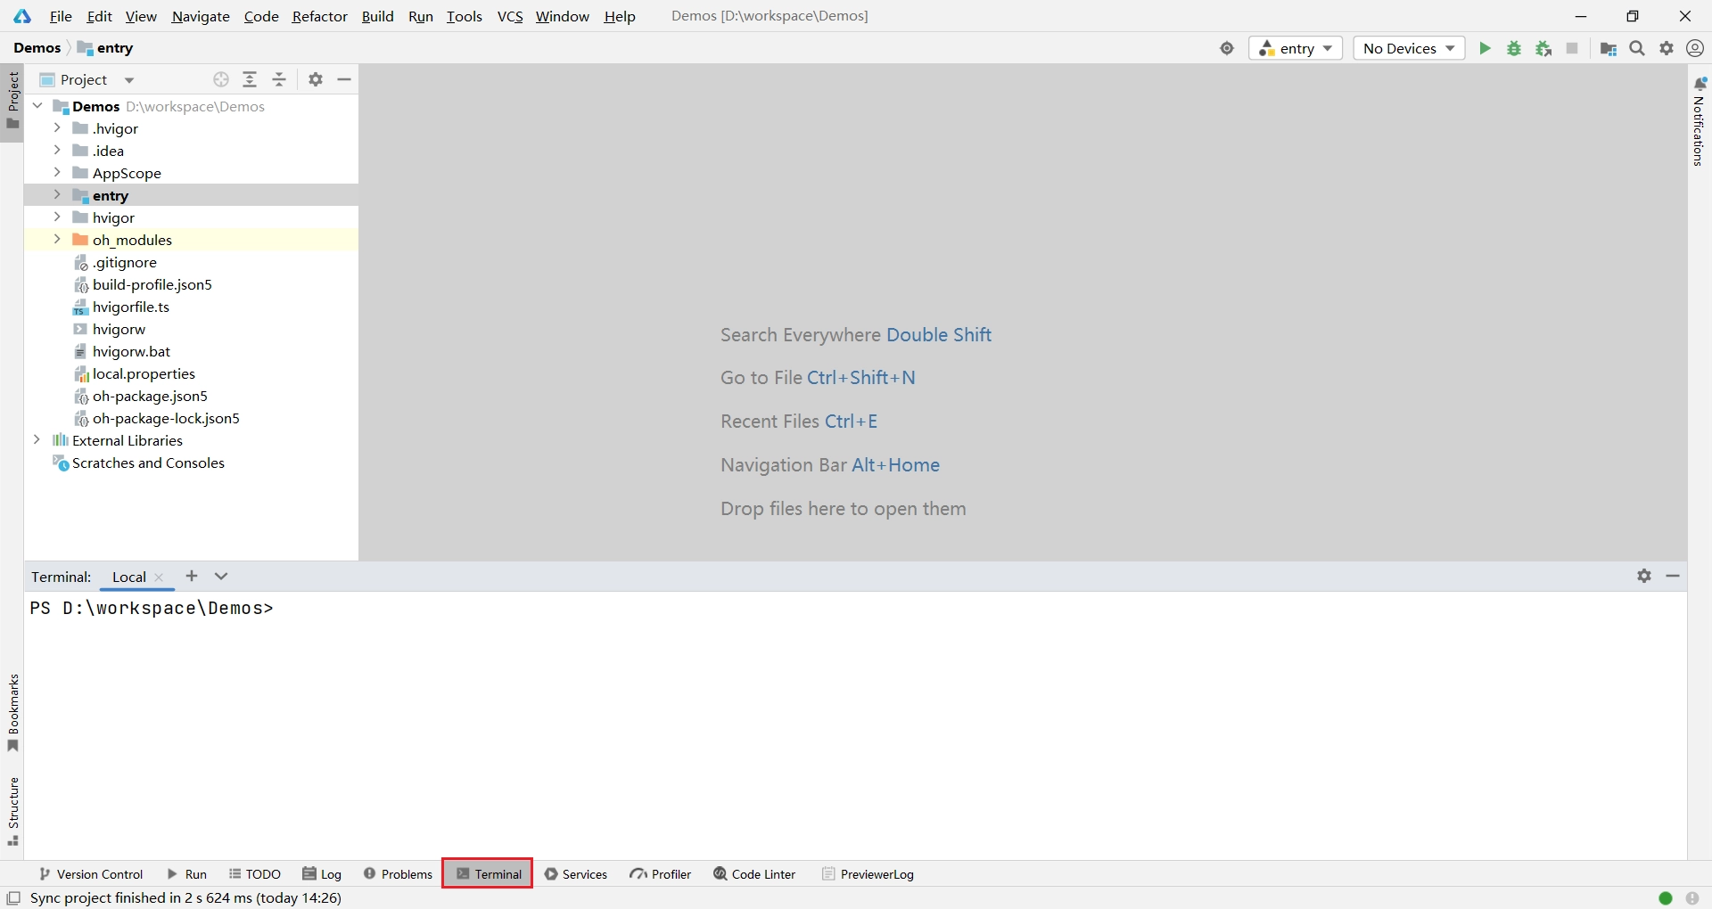The image size is (1712, 909).
Task: Click Collapse All icon in Project panel
Action: pyautogui.click(x=279, y=79)
